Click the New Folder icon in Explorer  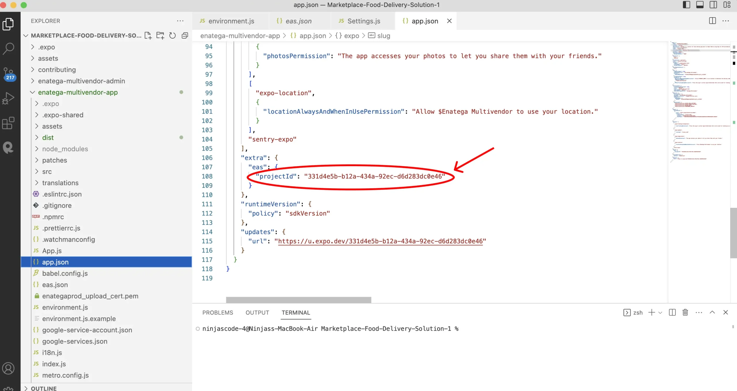tap(160, 35)
